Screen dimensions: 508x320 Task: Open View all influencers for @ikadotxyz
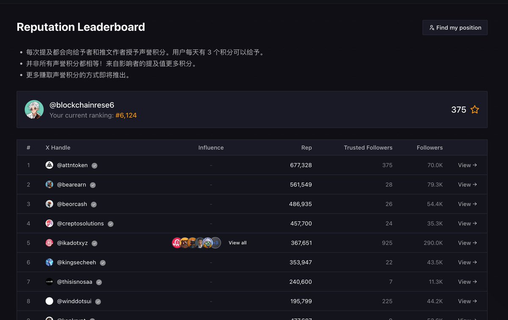[x=237, y=243]
